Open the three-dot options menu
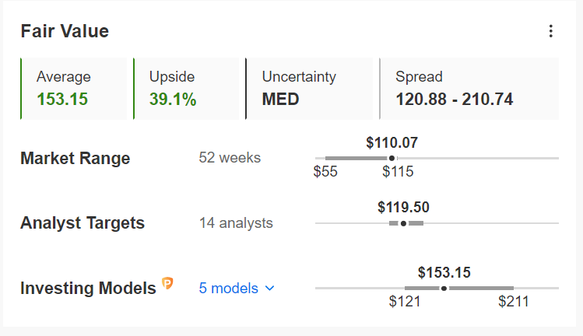Screen dimensions: 583x336 click(x=551, y=31)
